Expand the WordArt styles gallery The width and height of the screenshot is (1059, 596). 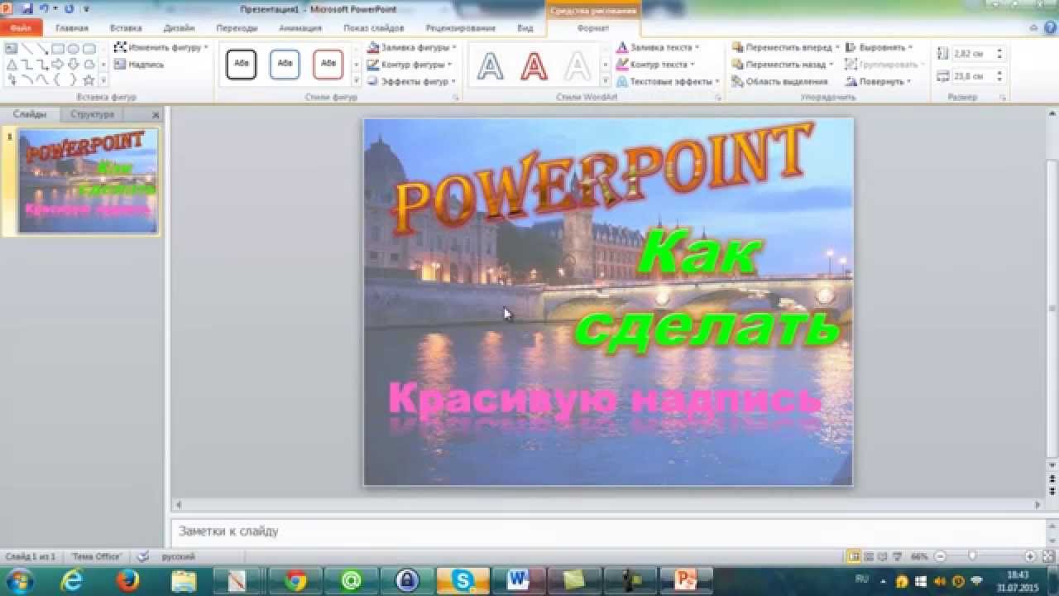606,81
